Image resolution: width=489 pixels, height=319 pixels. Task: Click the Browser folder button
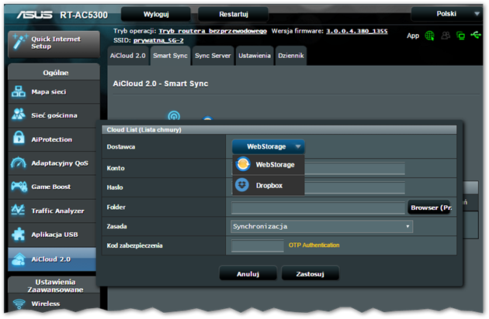pyautogui.click(x=430, y=208)
